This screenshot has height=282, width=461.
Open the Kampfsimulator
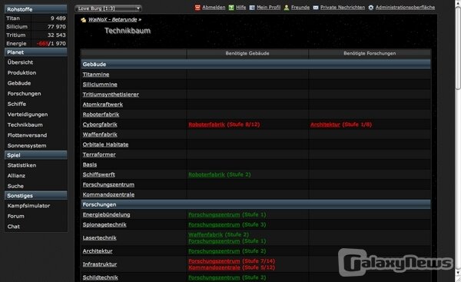pos(29,206)
